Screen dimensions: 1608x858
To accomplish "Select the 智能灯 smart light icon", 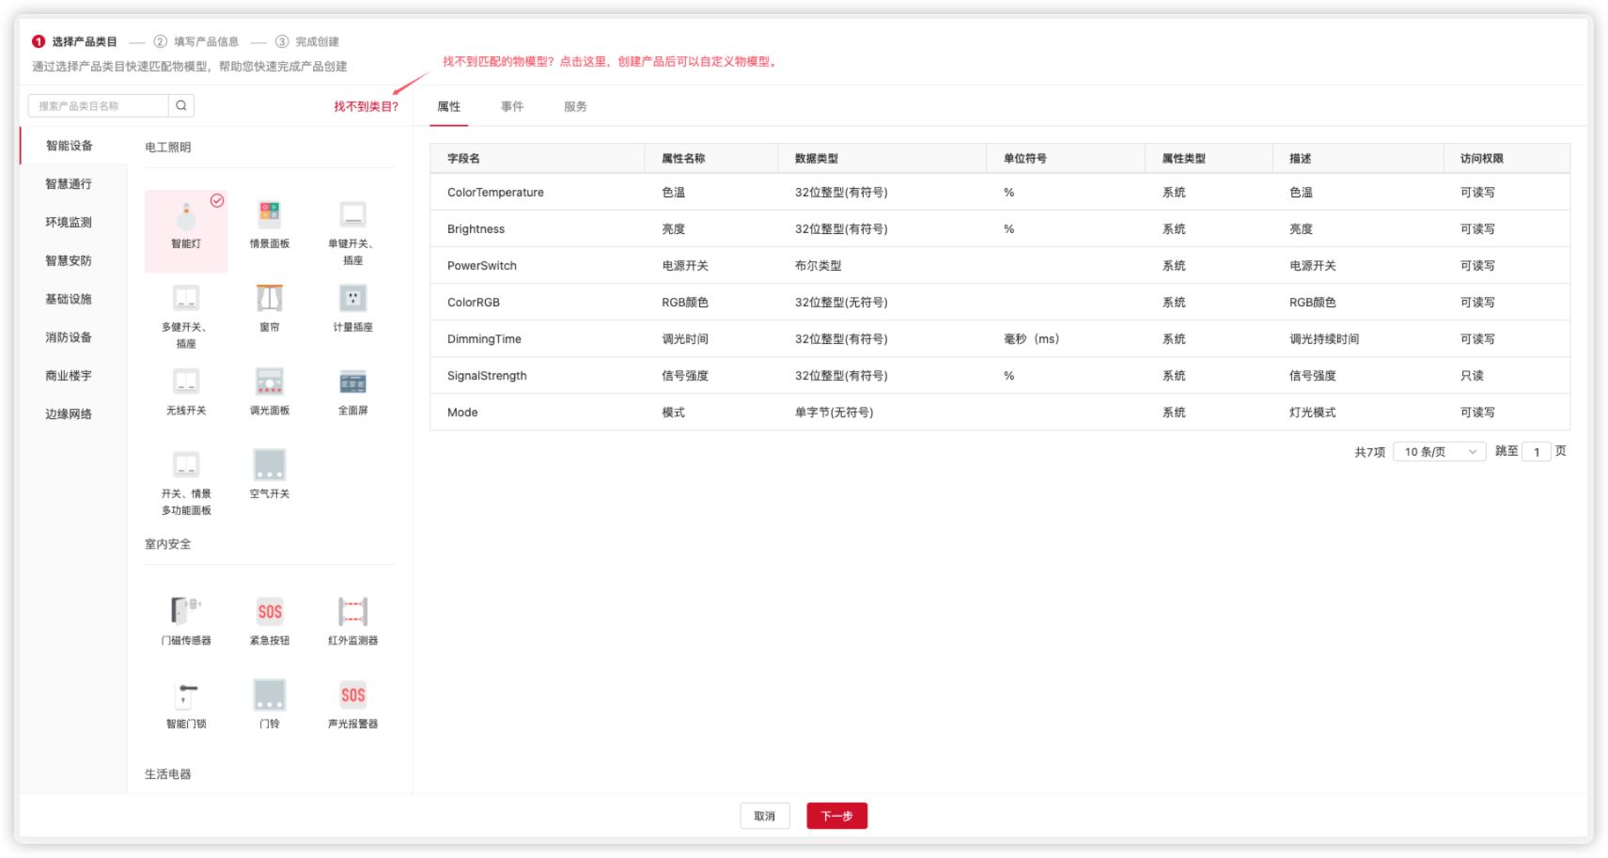I will pos(186,218).
